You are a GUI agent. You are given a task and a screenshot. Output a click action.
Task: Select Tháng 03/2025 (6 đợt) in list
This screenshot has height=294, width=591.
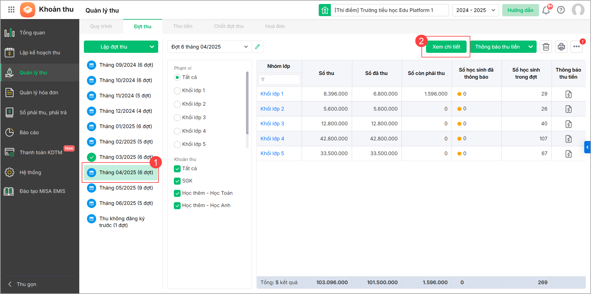pyautogui.click(x=121, y=157)
